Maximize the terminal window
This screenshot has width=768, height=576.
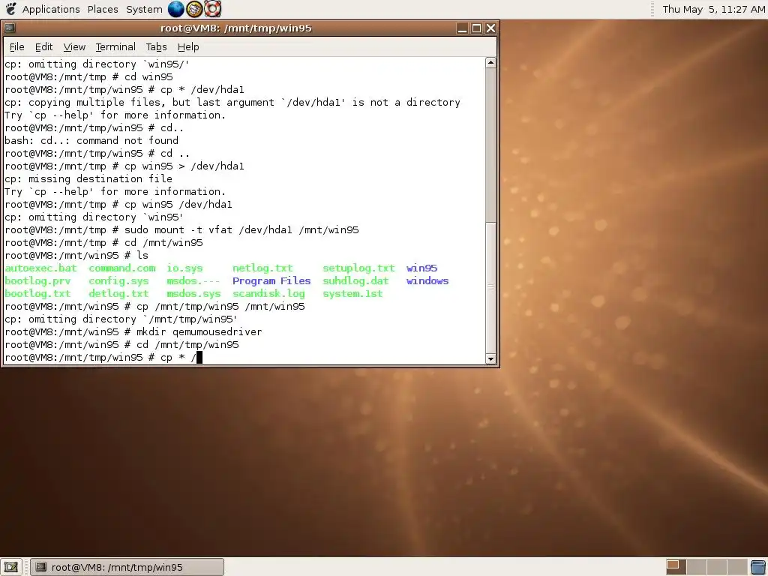[x=476, y=28]
